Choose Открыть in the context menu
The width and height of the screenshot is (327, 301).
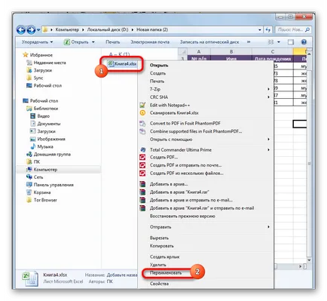(159, 66)
